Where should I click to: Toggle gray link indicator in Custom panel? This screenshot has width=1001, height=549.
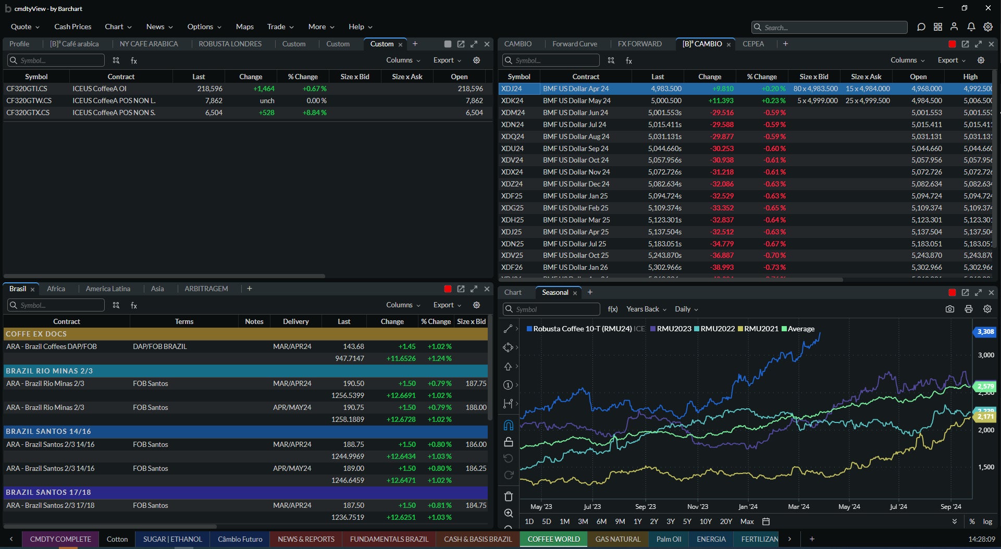[x=448, y=44]
